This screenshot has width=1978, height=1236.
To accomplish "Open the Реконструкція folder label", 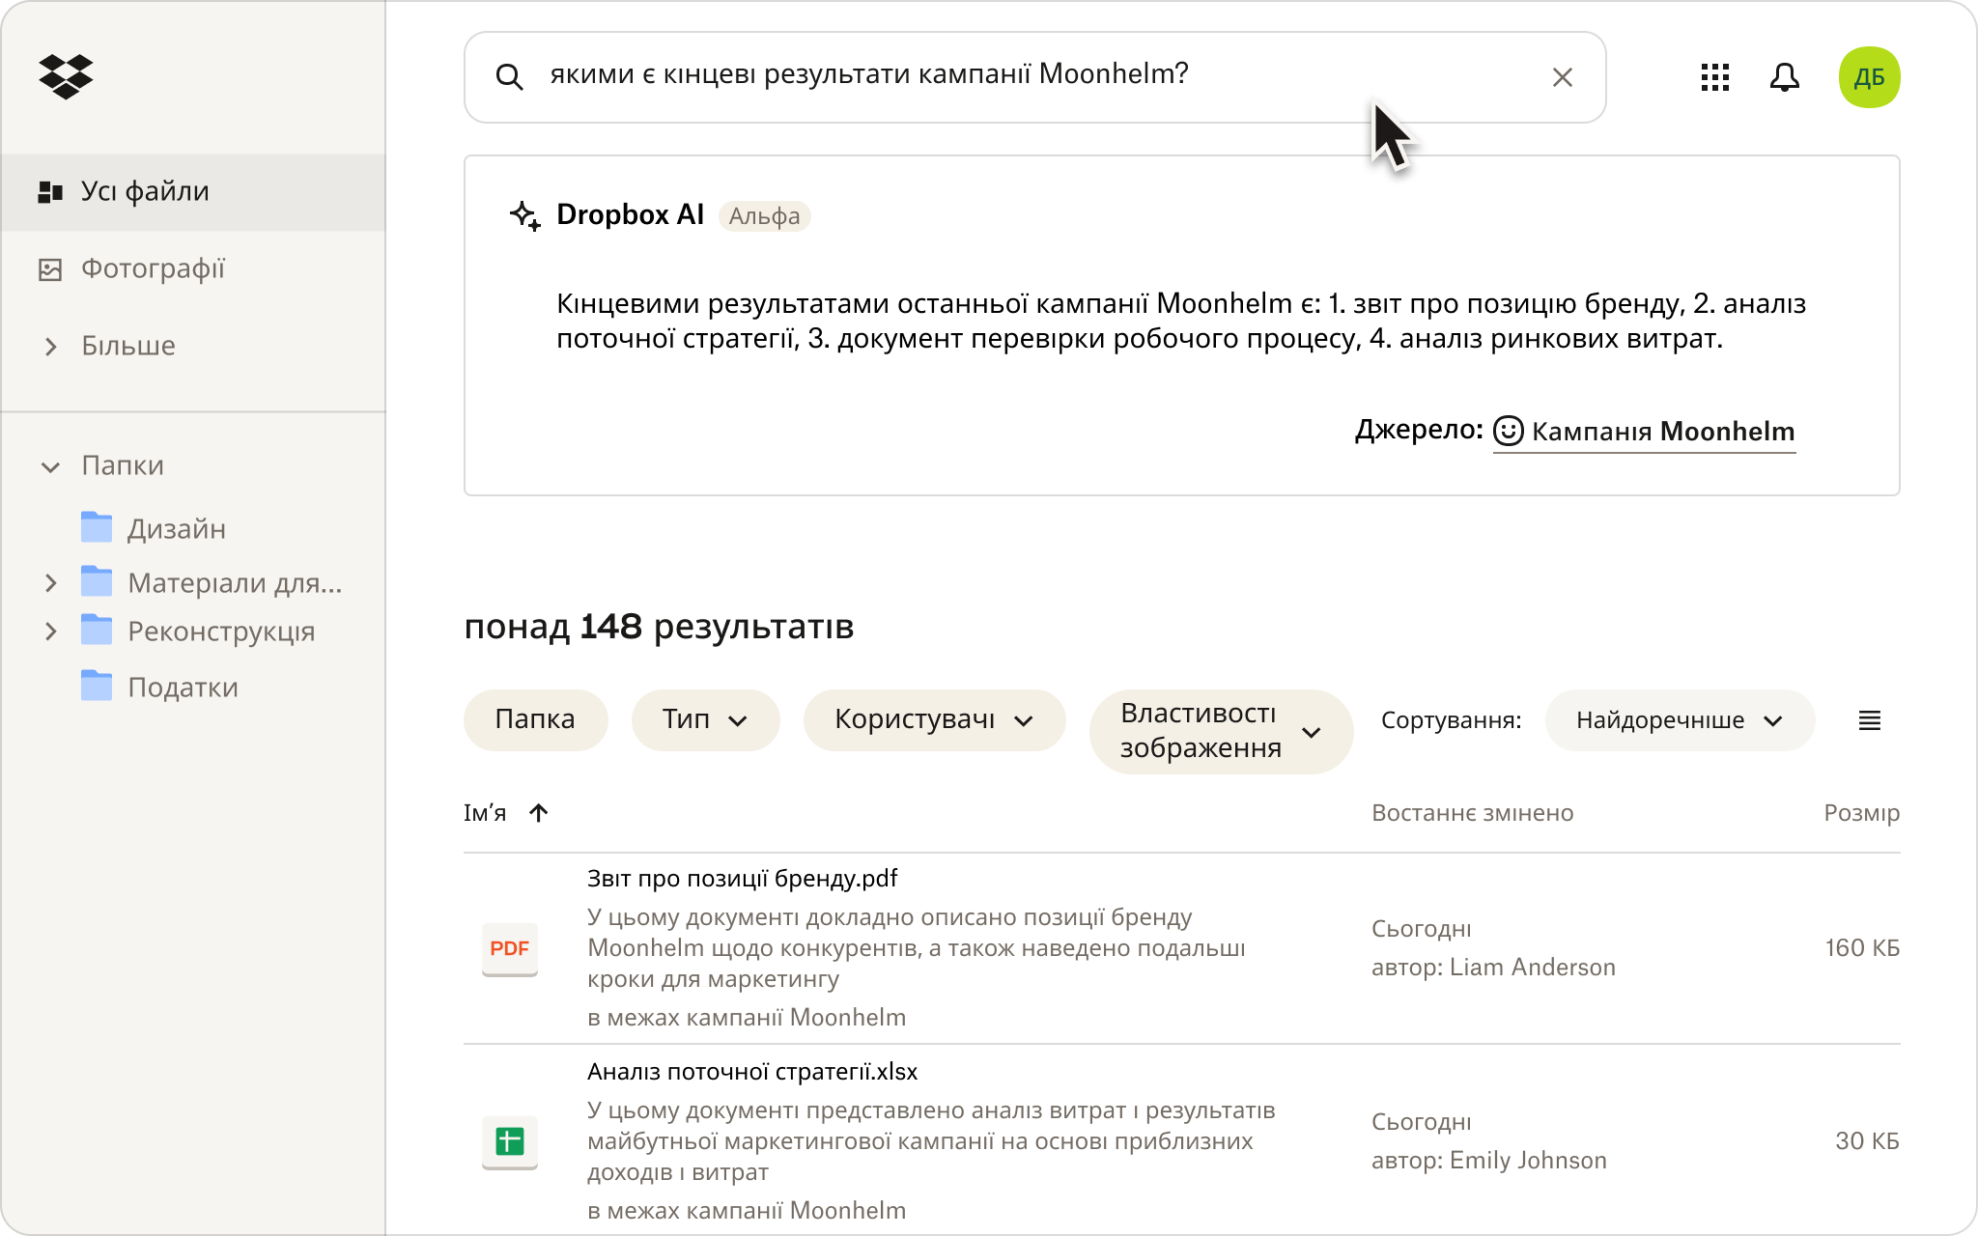I will (x=221, y=632).
